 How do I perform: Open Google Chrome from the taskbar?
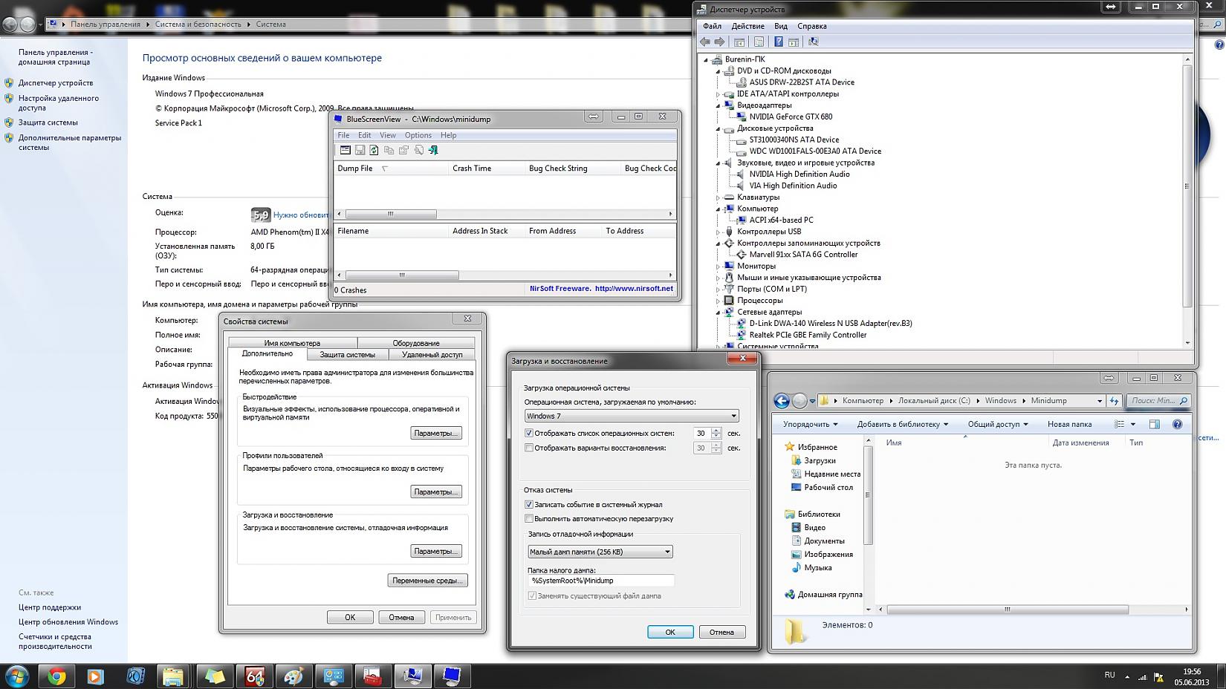point(56,676)
